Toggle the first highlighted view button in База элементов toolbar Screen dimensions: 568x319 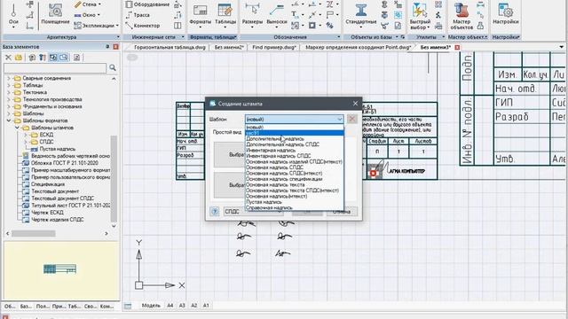tap(53, 58)
